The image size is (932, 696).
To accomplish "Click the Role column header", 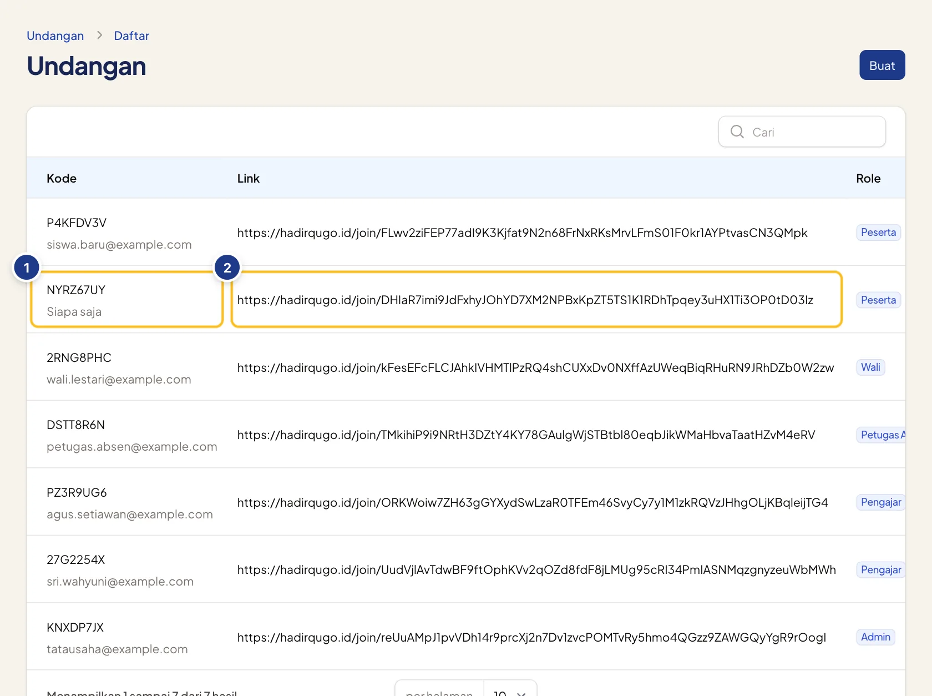I will point(868,179).
